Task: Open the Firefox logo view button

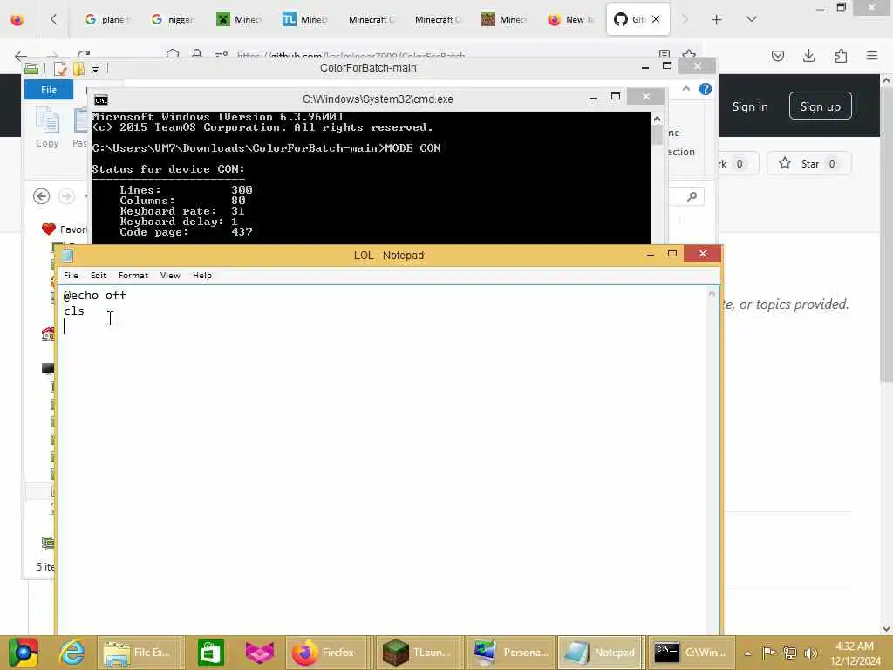Action: [x=17, y=20]
